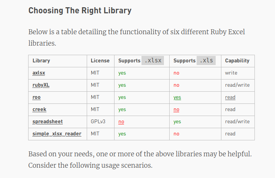The width and height of the screenshot is (275, 178).
Task: Click the underlined no in creek row
Action: click(x=176, y=110)
